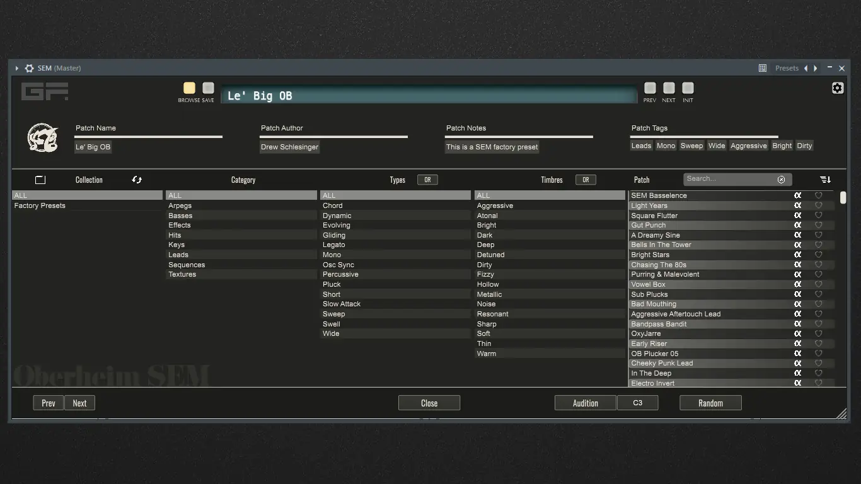Filter by Arpegs category

click(x=241, y=205)
